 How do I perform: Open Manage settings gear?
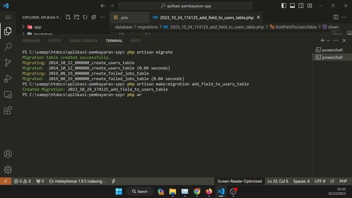(x=8, y=169)
